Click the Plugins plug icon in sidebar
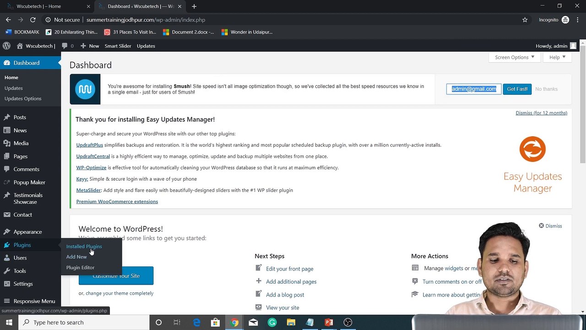This screenshot has height=330, width=586. 7,245
